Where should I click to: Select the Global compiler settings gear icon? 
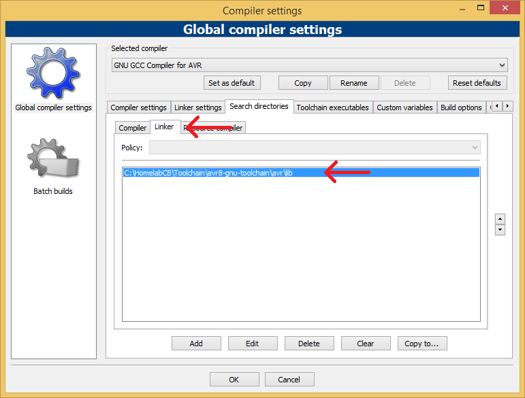point(53,73)
